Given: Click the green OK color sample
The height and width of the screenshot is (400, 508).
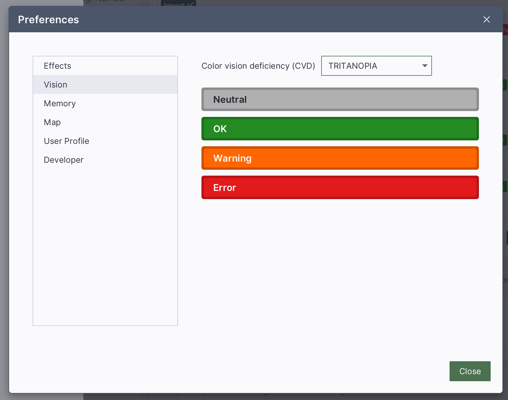Looking at the screenshot, I should [340, 129].
